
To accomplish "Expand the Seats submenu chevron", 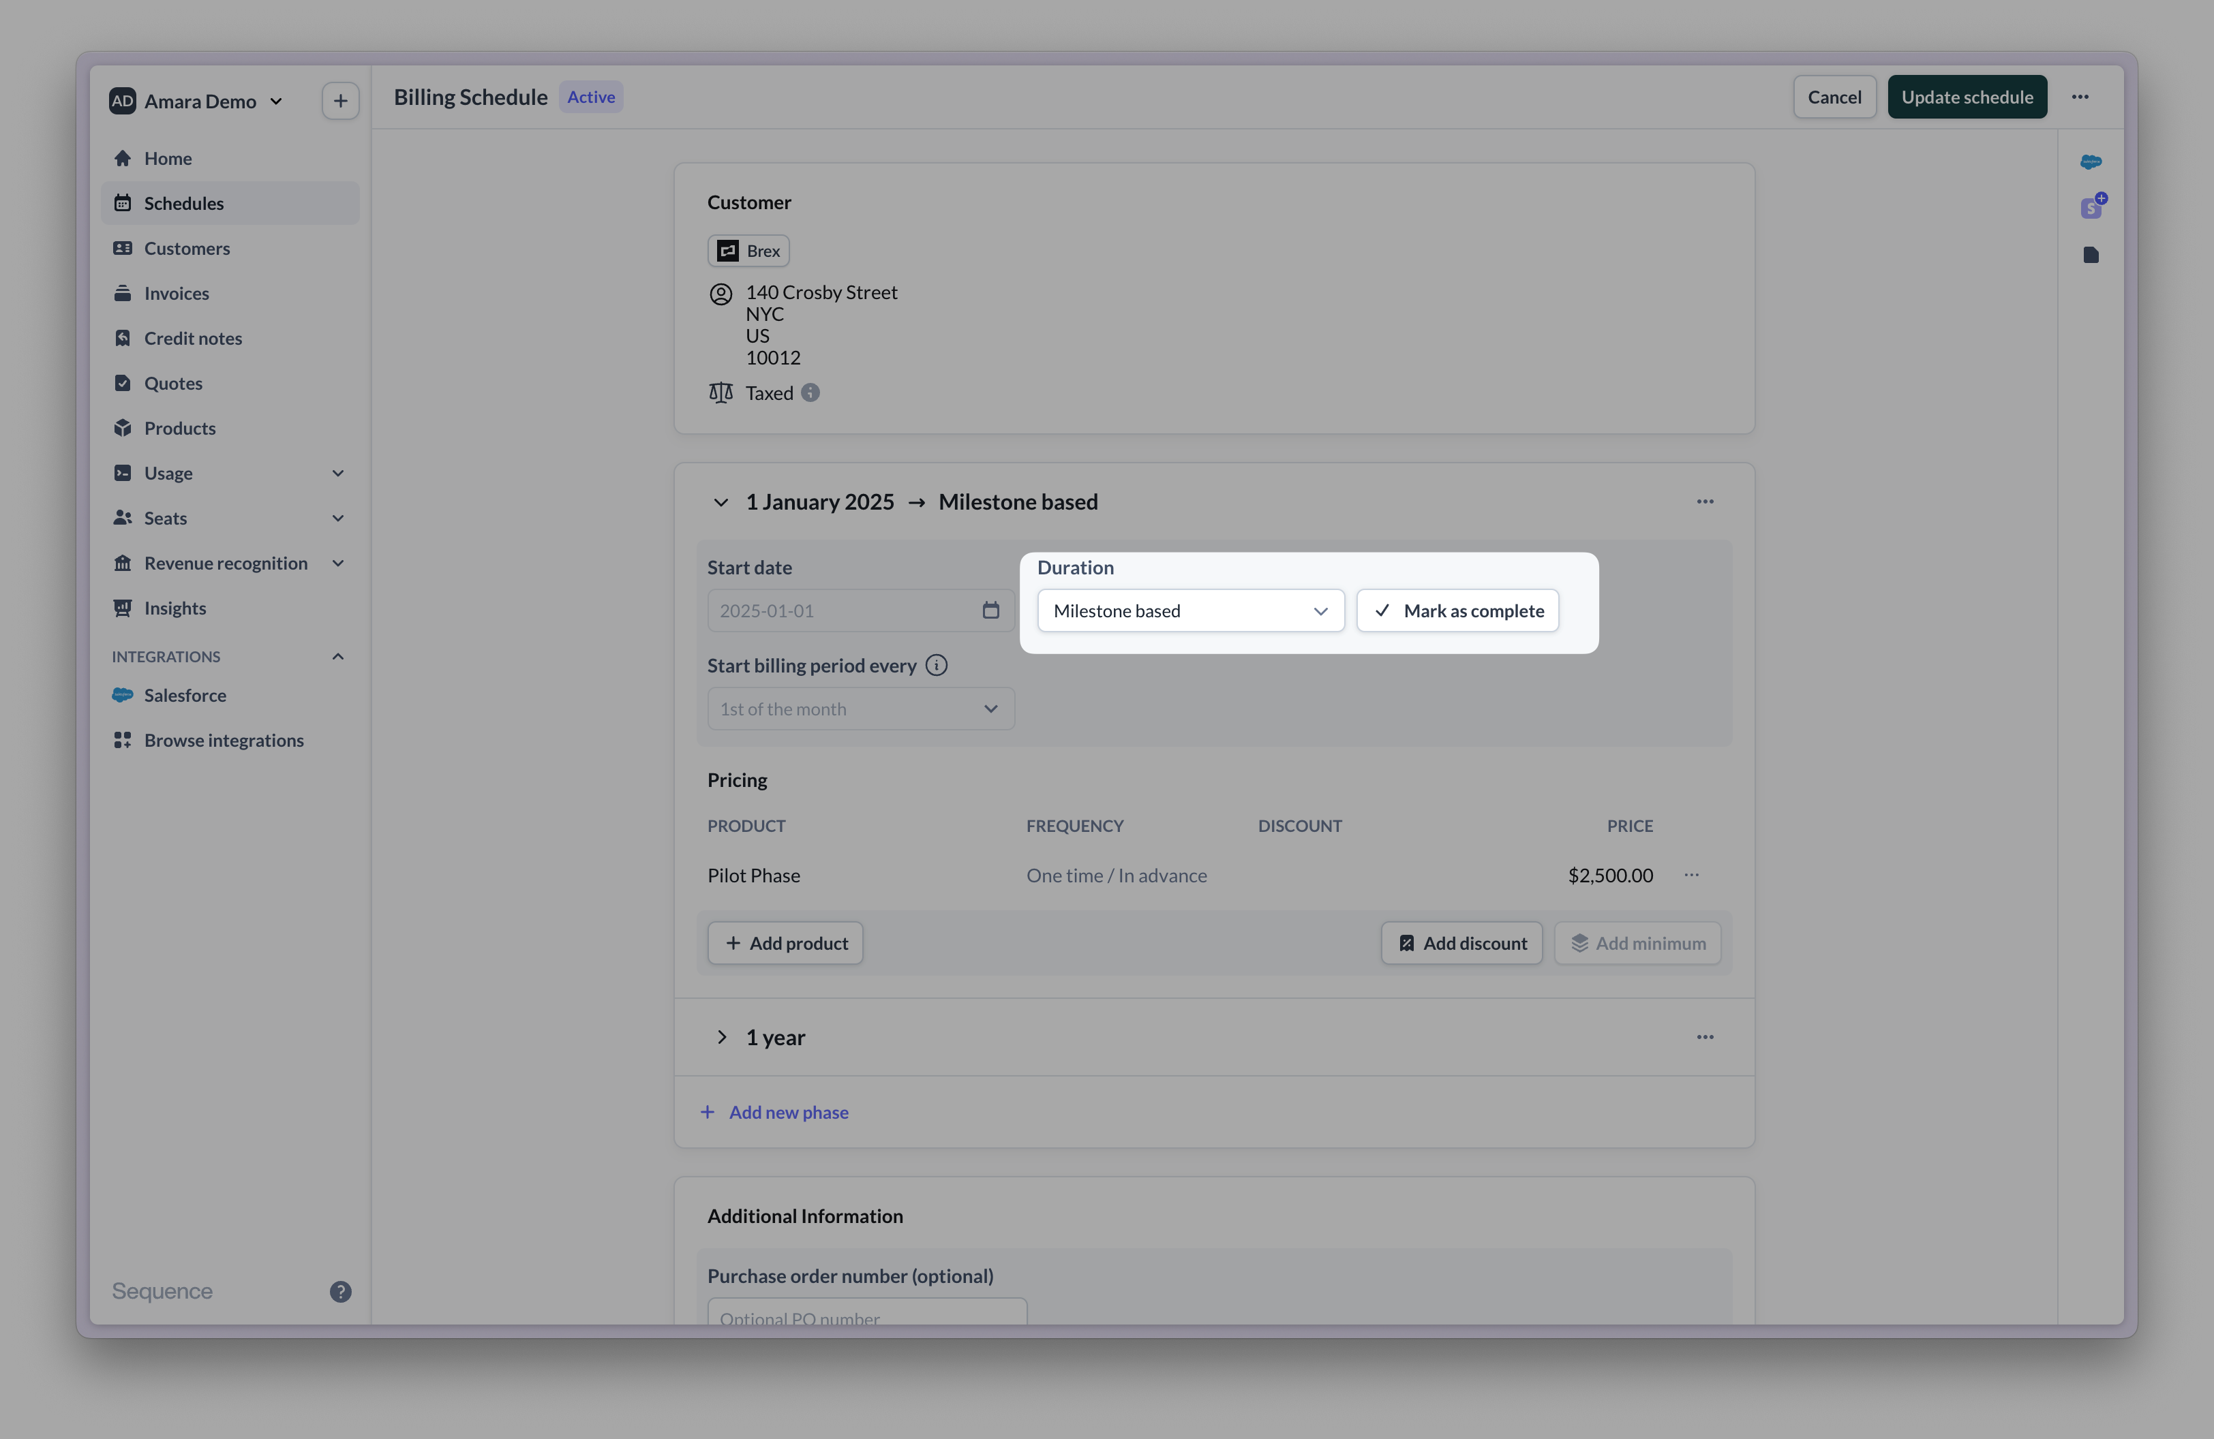I will 337,518.
